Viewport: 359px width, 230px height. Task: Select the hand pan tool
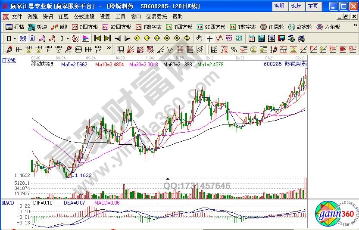click(x=199, y=38)
